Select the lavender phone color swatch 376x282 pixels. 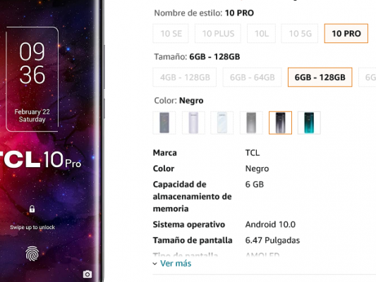[193, 123]
